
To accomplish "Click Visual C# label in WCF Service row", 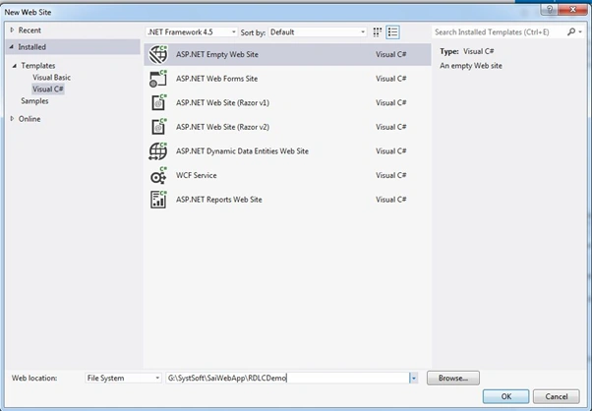I will [x=390, y=175].
